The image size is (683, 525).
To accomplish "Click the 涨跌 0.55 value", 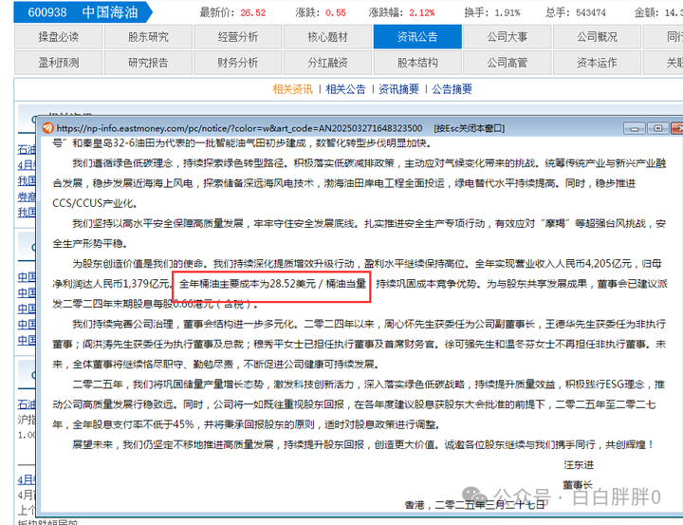I will click(x=335, y=12).
